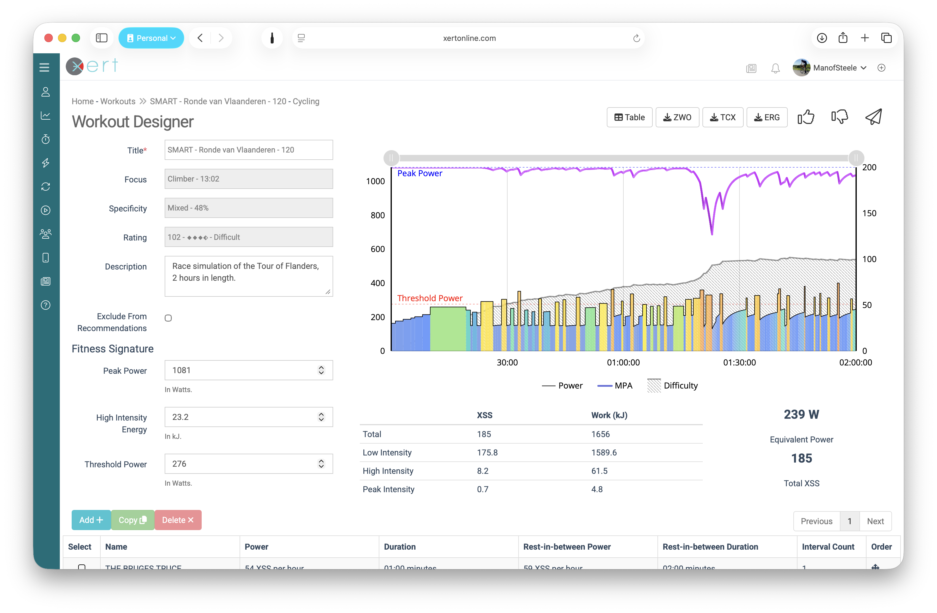Viewport: 937px width, 613px height.
Task: Go to Next page
Action: pyautogui.click(x=876, y=521)
